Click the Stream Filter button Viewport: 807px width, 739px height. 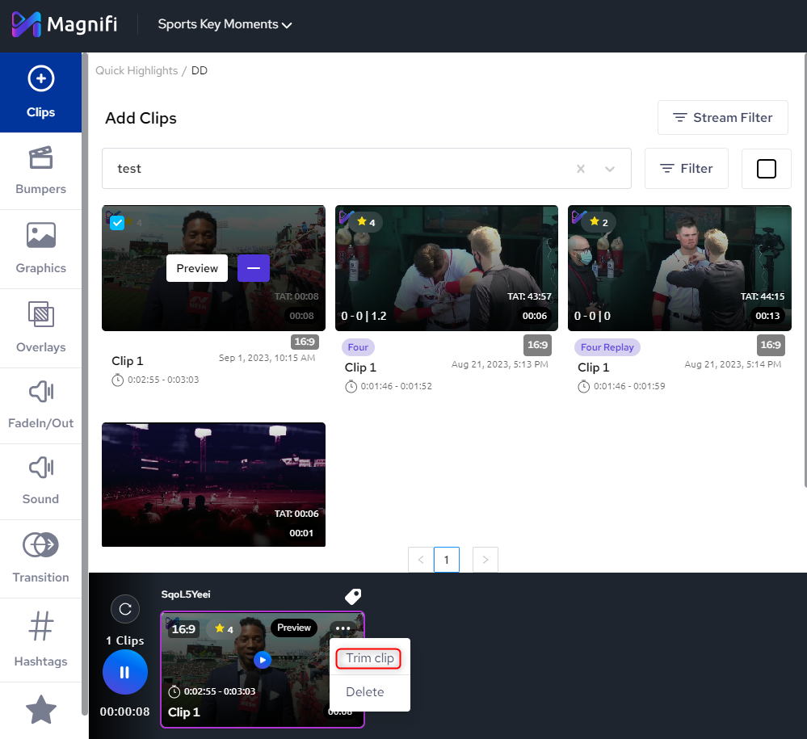pos(722,118)
